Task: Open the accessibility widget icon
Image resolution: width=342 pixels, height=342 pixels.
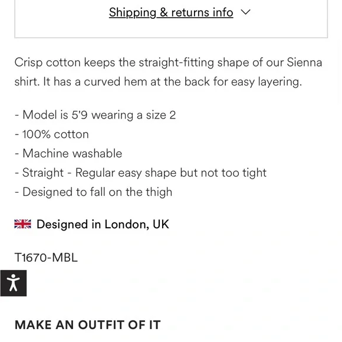Action: [x=14, y=283]
